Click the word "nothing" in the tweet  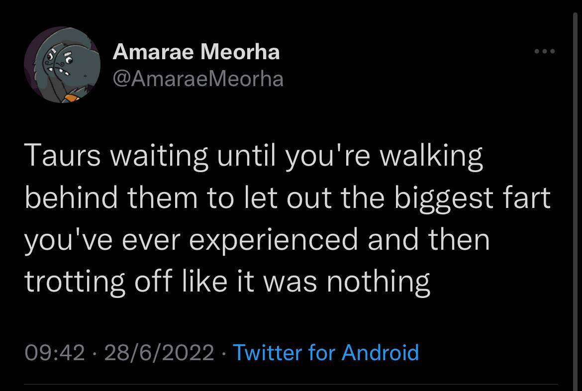pyautogui.click(x=378, y=283)
